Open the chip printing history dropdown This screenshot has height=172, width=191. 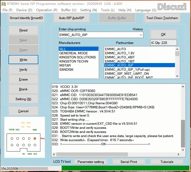141,35
